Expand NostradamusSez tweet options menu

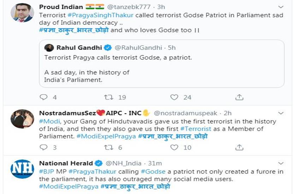pos(281,113)
